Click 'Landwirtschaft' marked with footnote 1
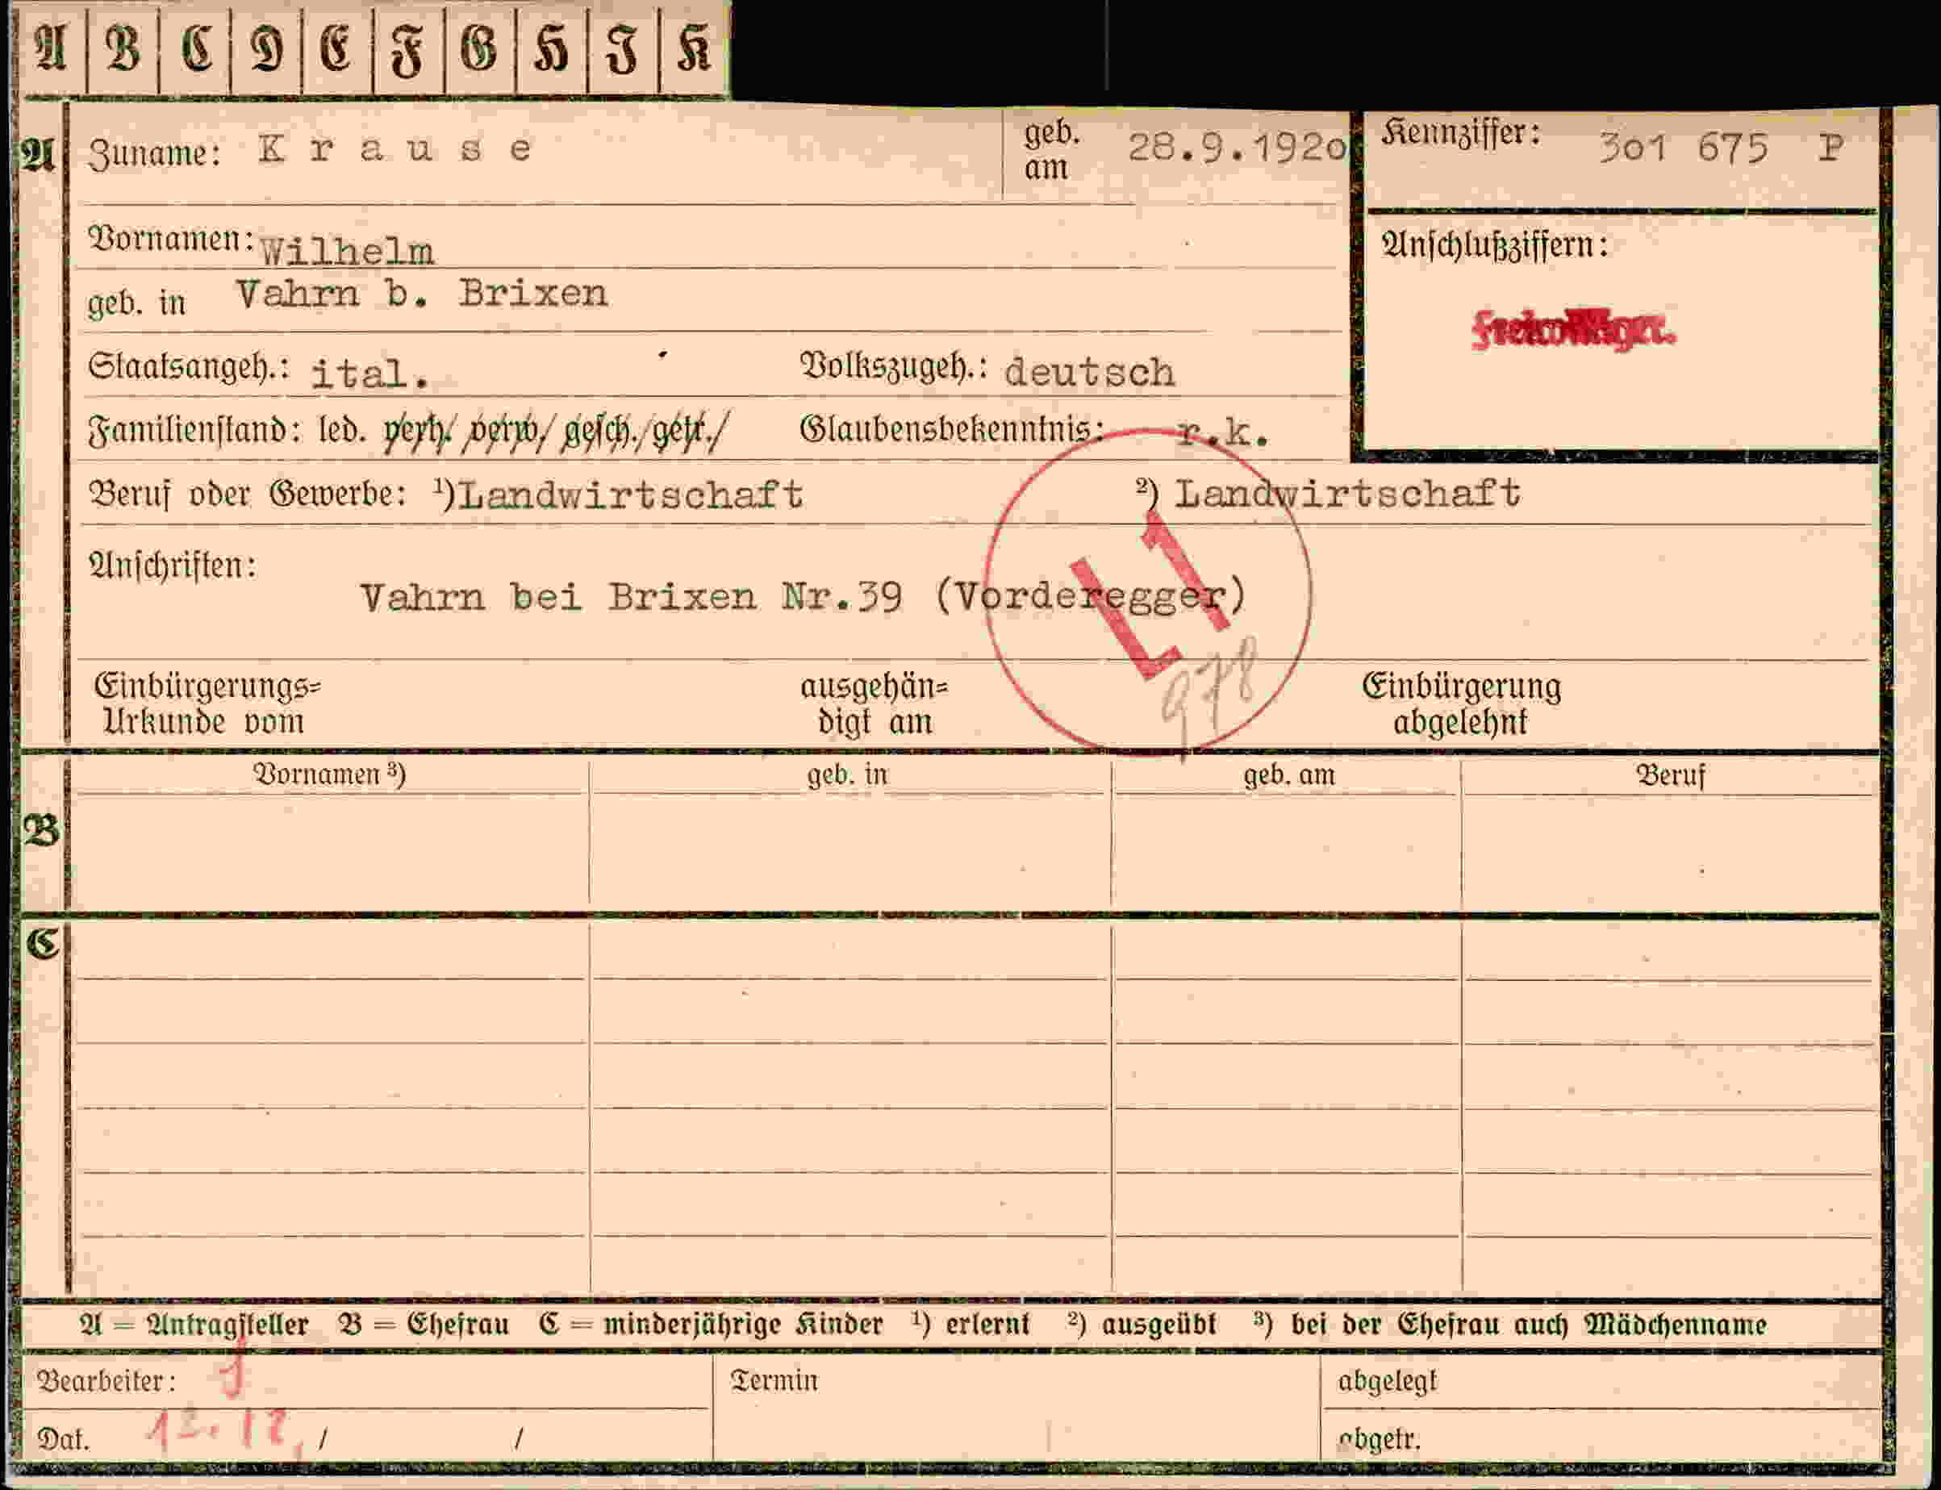 tap(632, 494)
